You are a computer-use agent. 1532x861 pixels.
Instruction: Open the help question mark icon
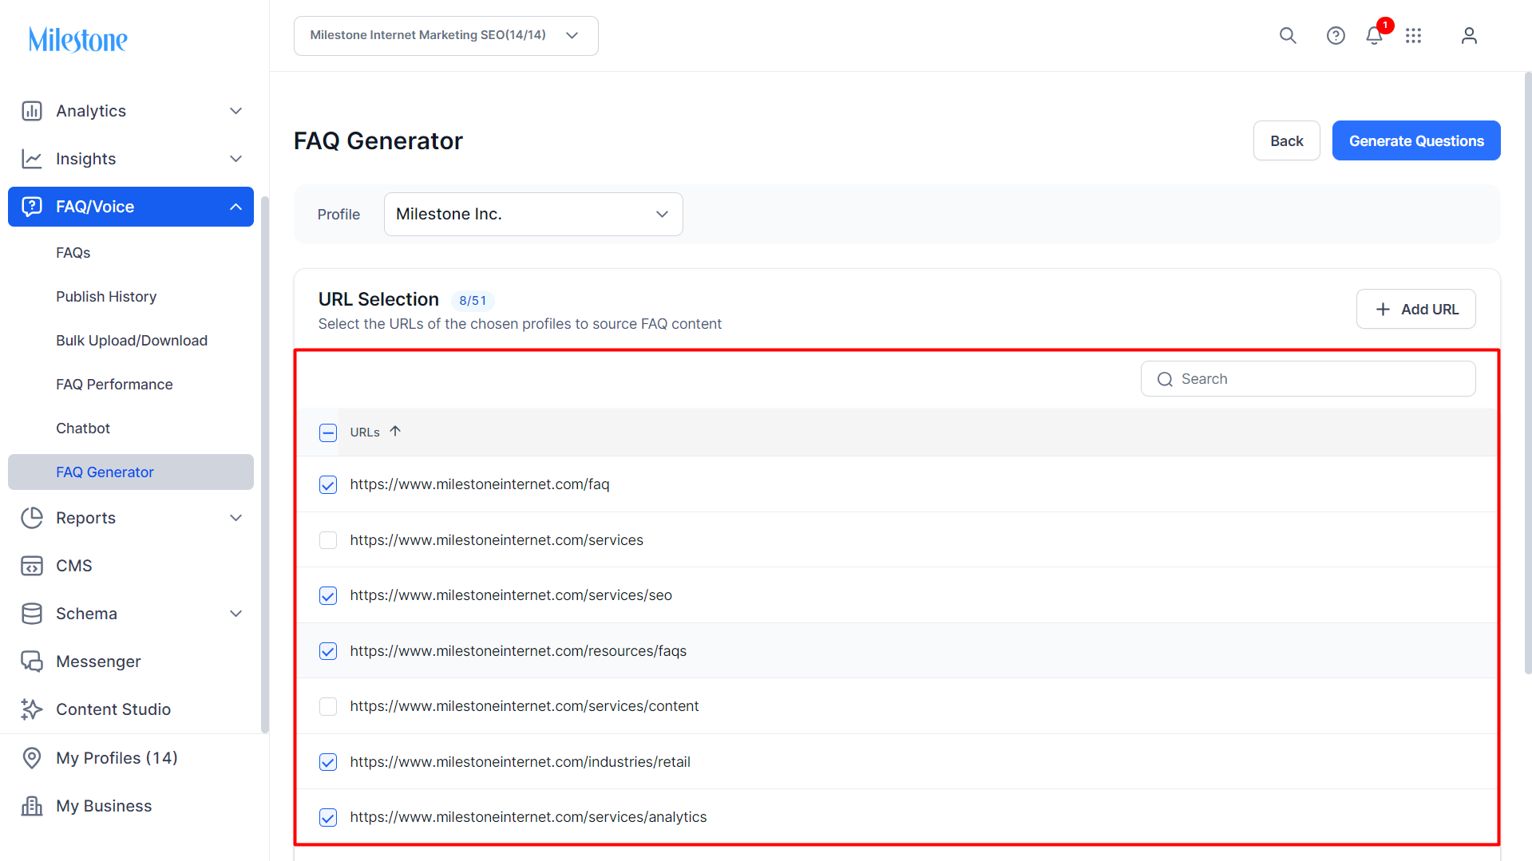pyautogui.click(x=1336, y=36)
